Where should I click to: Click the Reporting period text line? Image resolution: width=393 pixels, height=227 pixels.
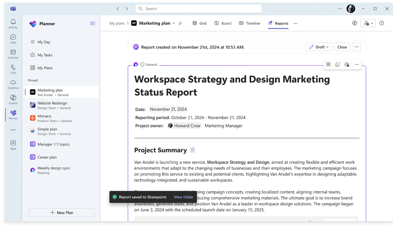pos(191,118)
